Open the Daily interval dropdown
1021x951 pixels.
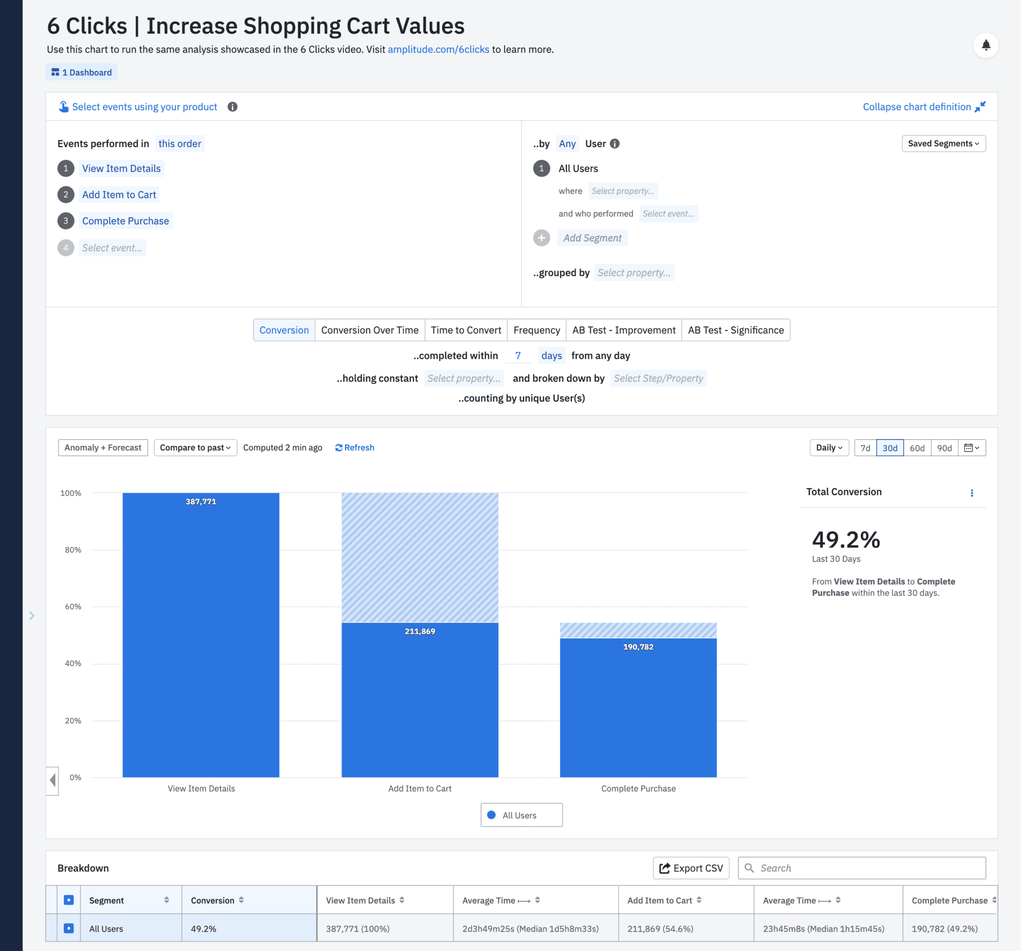tap(829, 447)
